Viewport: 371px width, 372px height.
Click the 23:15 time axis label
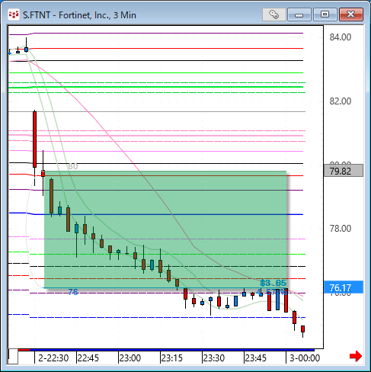[x=172, y=358]
